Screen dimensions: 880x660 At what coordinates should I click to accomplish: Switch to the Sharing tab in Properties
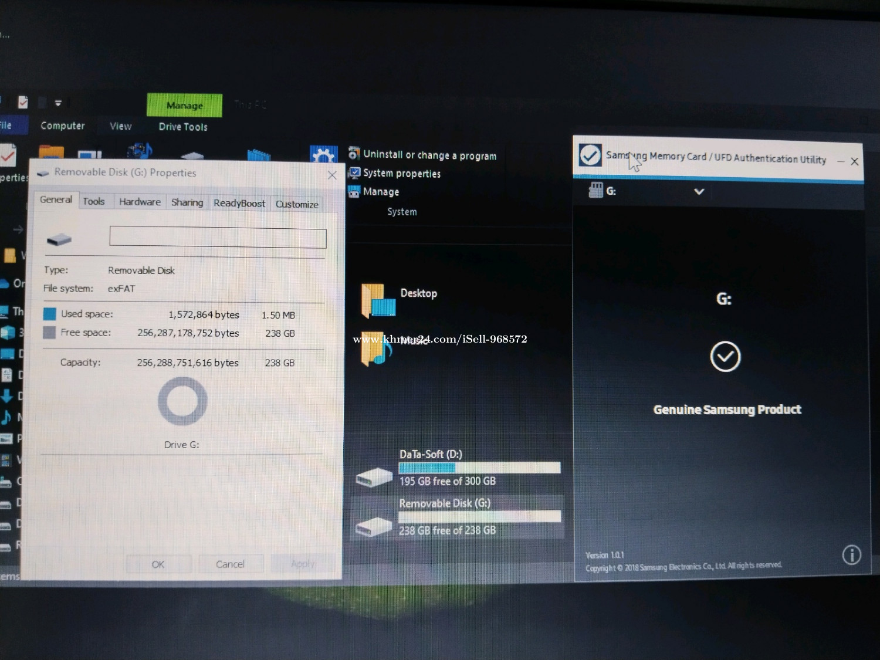(x=187, y=202)
